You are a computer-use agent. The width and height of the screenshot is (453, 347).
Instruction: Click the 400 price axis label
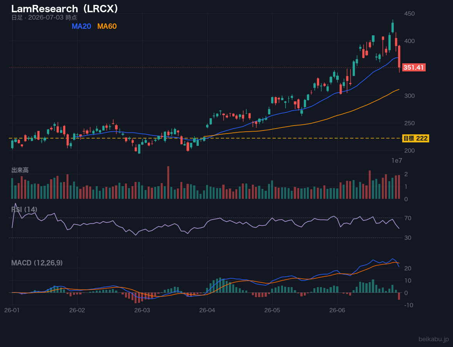coord(410,41)
